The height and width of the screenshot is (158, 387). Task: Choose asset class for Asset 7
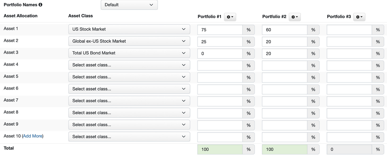129,101
